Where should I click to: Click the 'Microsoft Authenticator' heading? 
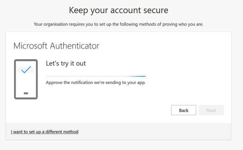[x=56, y=46]
